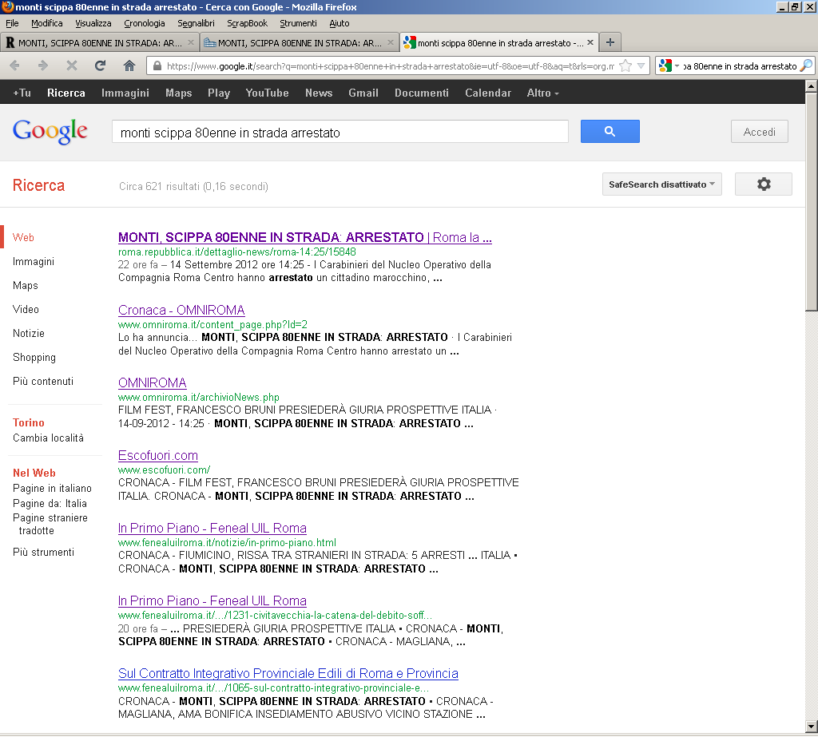This screenshot has height=737, width=818.
Task: Open Play in the Google bar
Action: [x=219, y=93]
